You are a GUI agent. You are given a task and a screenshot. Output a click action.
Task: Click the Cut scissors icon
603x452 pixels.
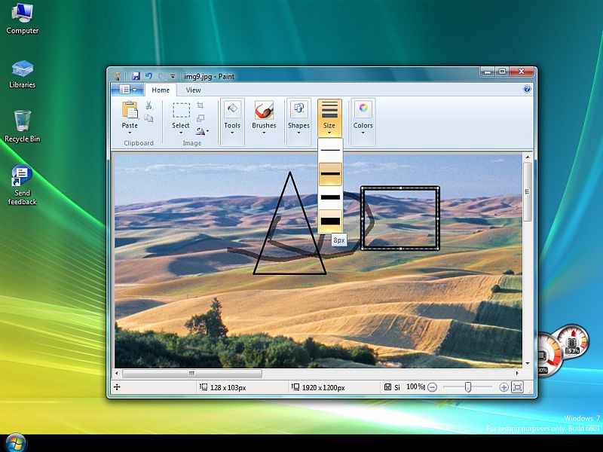[x=149, y=105]
